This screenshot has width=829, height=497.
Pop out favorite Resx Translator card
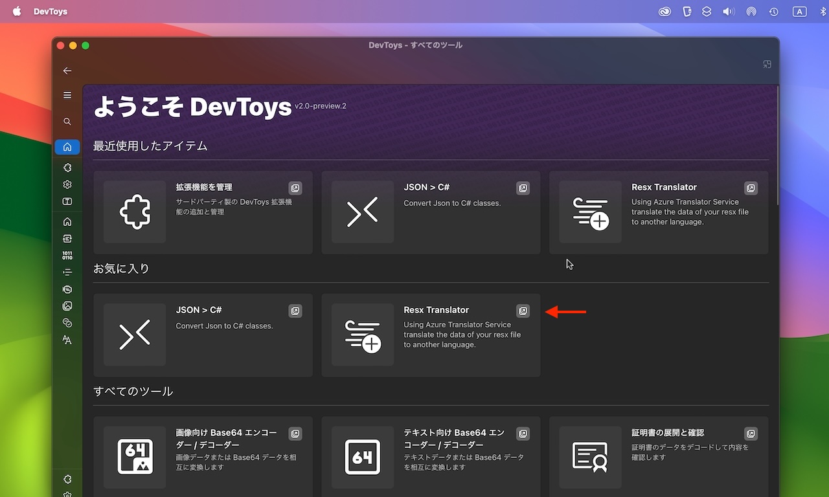523,311
